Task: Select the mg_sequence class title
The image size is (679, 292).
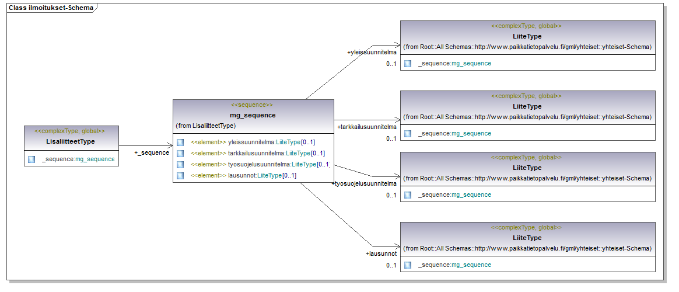Action: (x=253, y=115)
